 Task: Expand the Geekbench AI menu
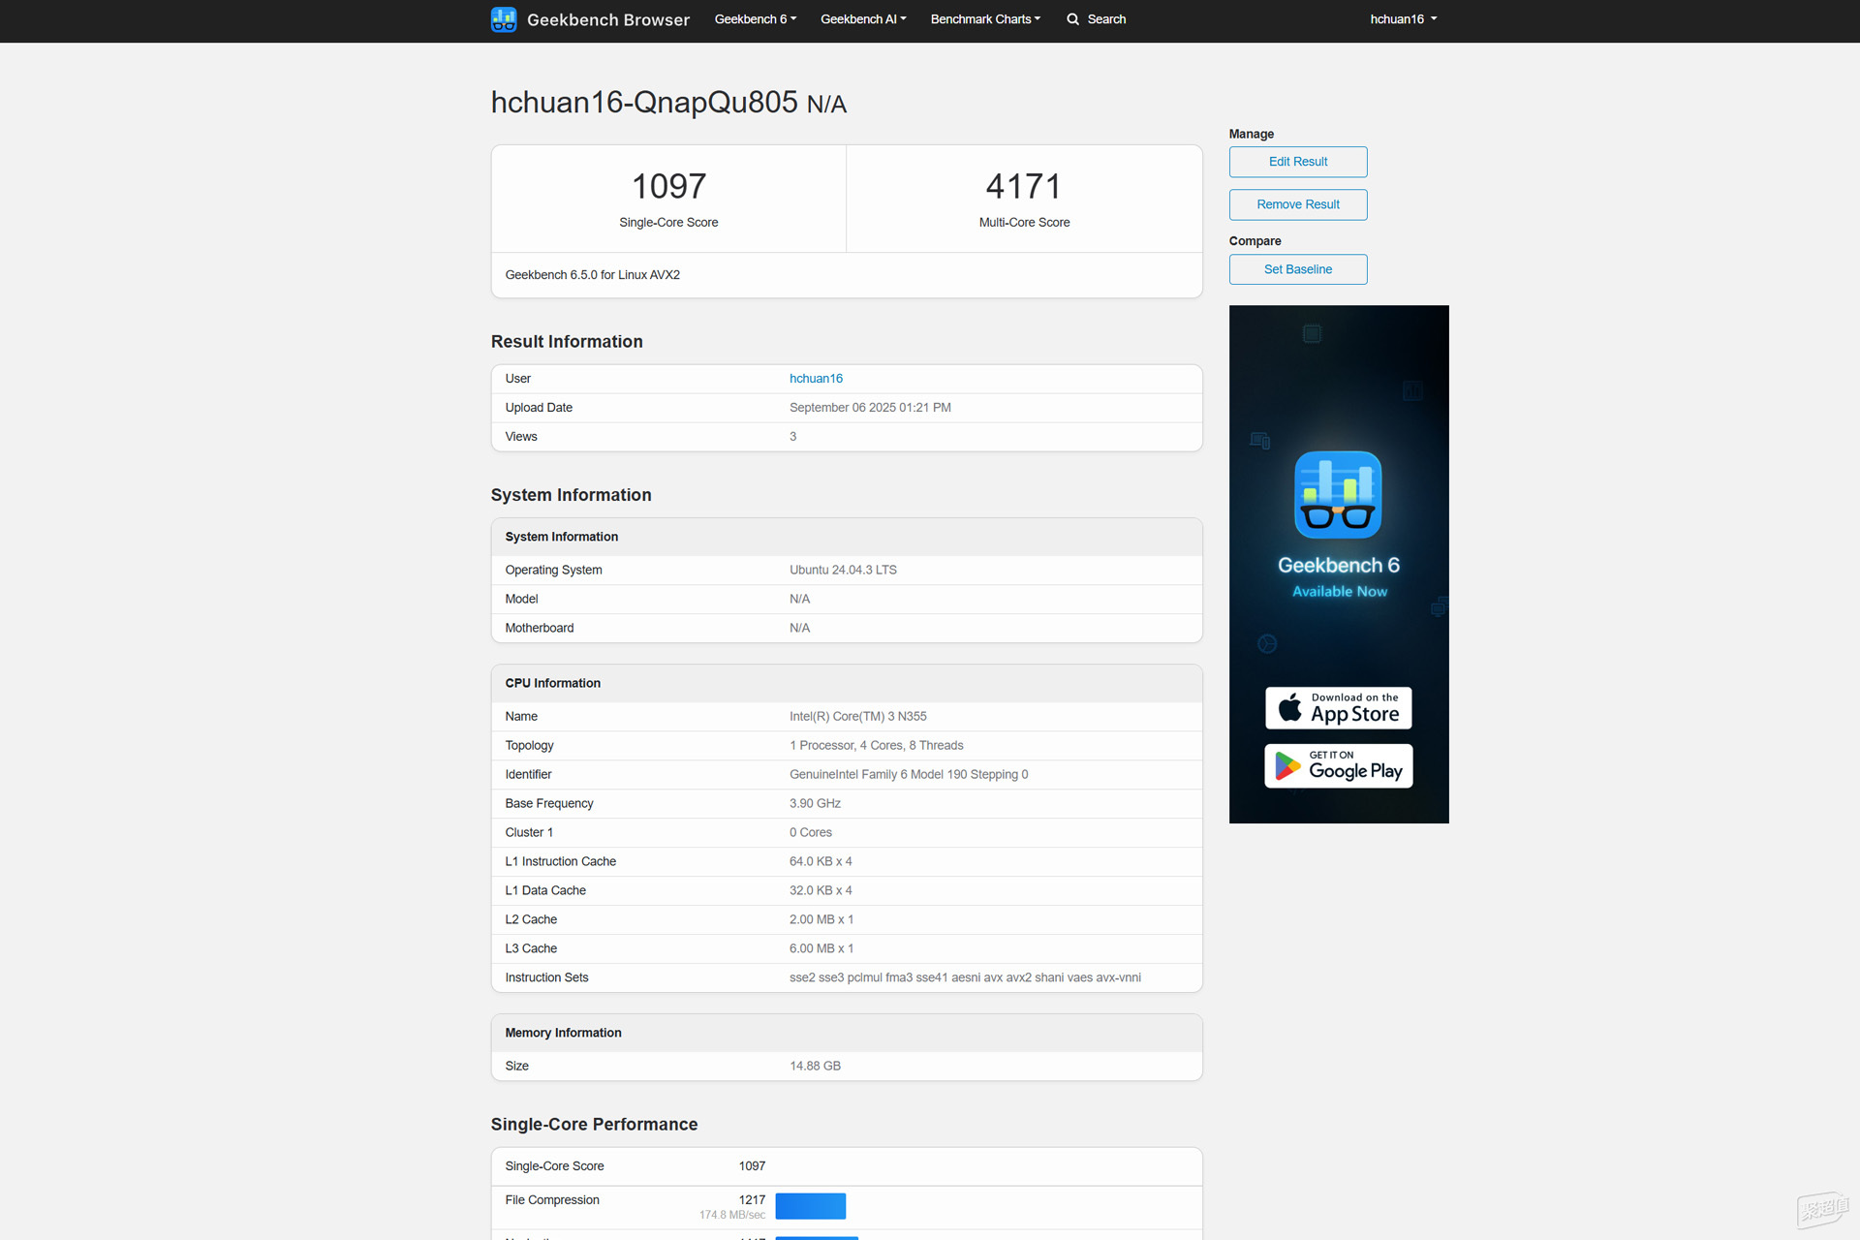pos(863,19)
